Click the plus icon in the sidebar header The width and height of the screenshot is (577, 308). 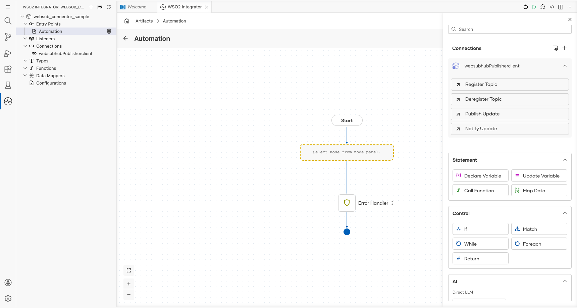tap(91, 7)
